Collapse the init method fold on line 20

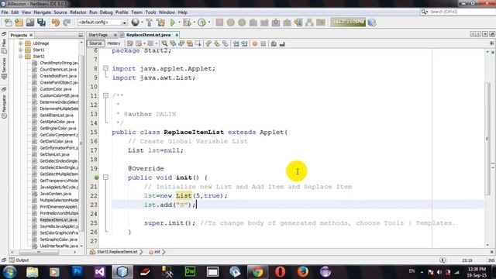[x=105, y=177]
